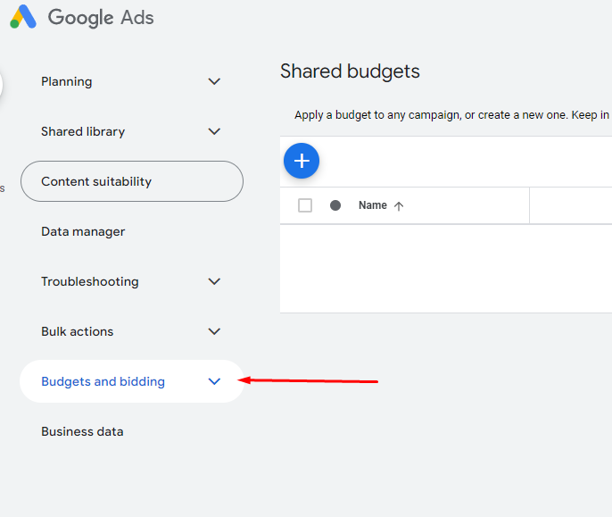612x517 pixels.
Task: Expand the Planning section chevron
Action: pos(214,81)
